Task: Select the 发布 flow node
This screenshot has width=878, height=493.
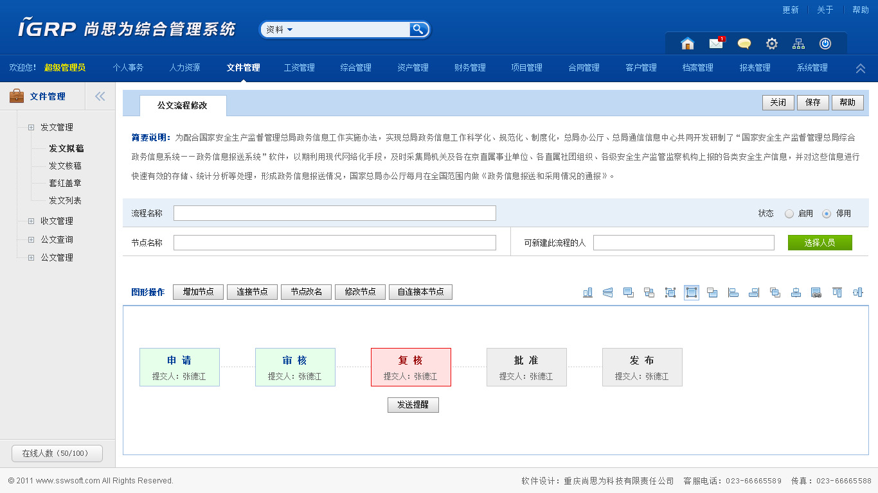Action: pos(642,367)
